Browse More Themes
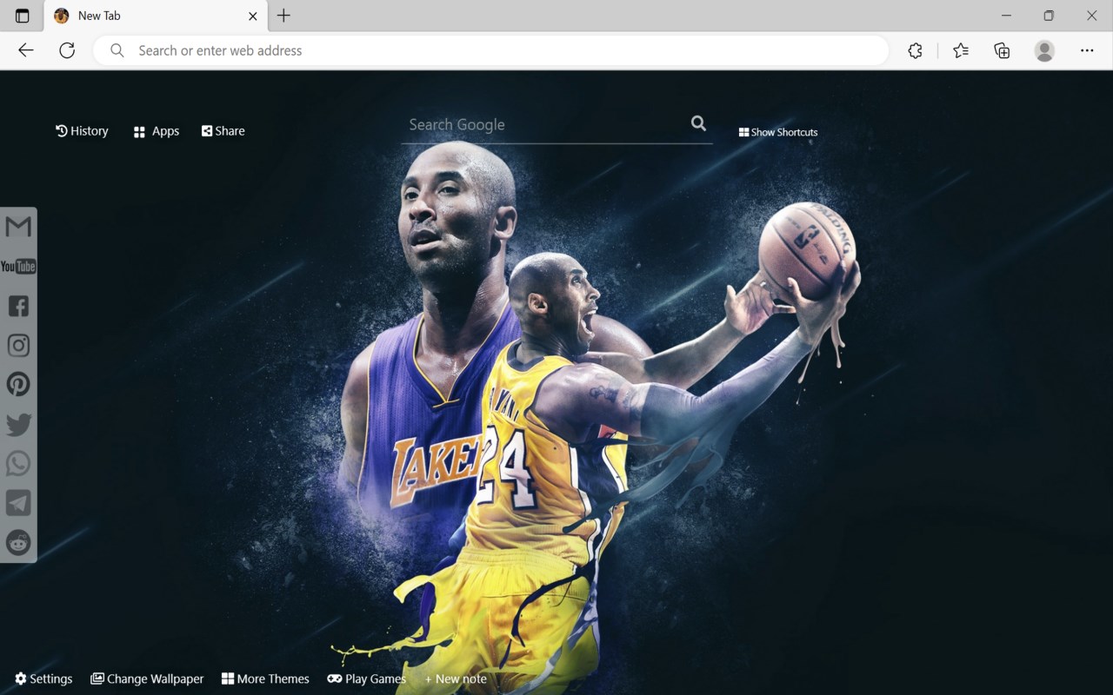 pos(265,678)
